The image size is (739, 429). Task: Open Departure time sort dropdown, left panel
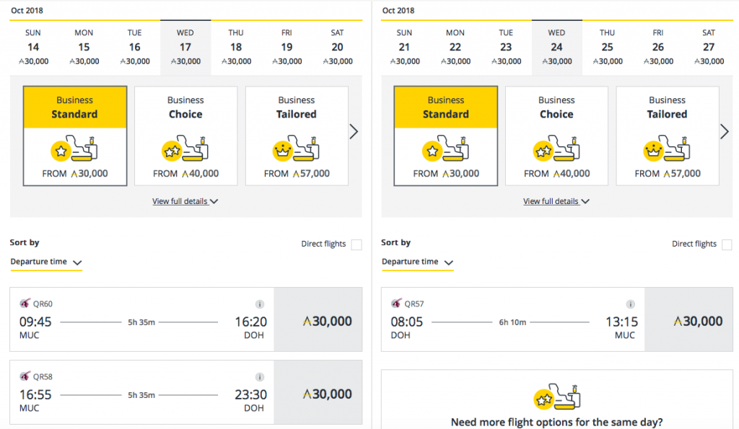point(46,262)
